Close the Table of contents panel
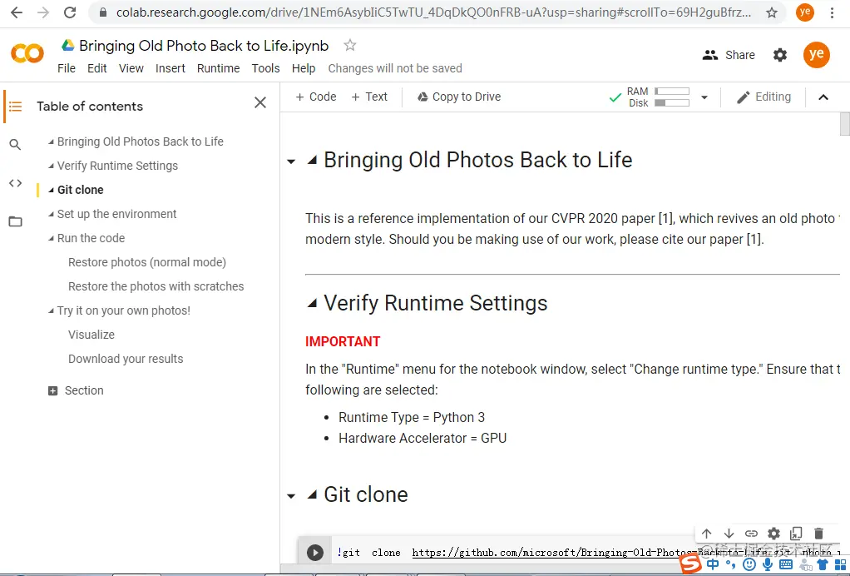850x576 pixels. click(260, 102)
